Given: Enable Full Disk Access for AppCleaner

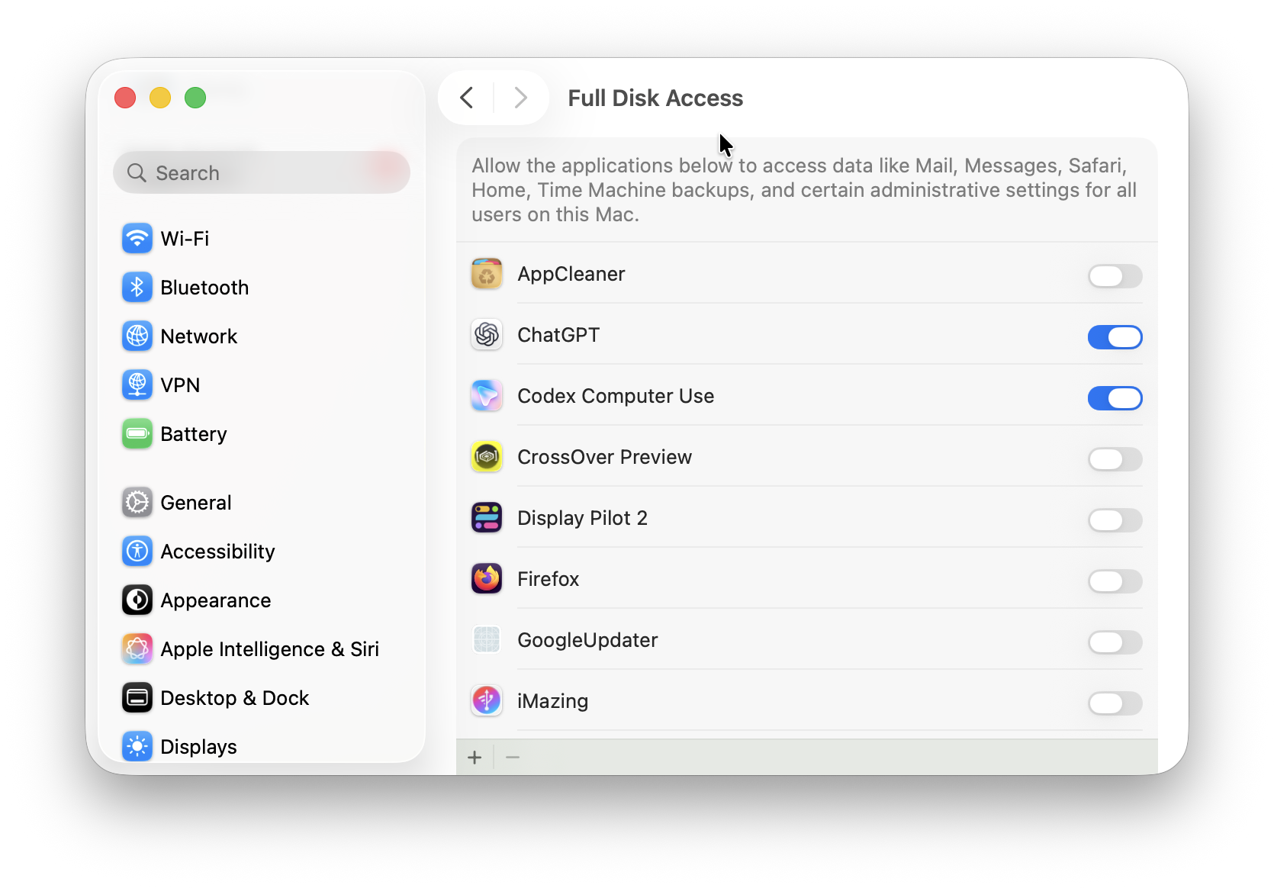Looking at the screenshot, I should pos(1115,276).
